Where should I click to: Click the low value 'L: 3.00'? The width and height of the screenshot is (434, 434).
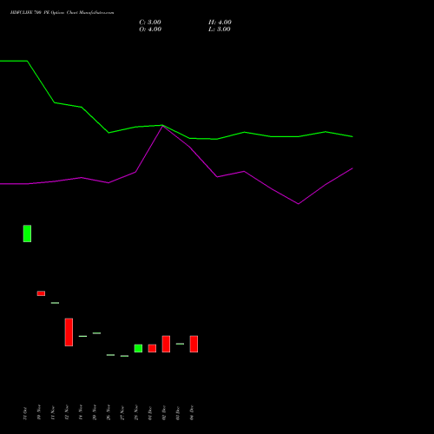pyautogui.click(x=220, y=30)
